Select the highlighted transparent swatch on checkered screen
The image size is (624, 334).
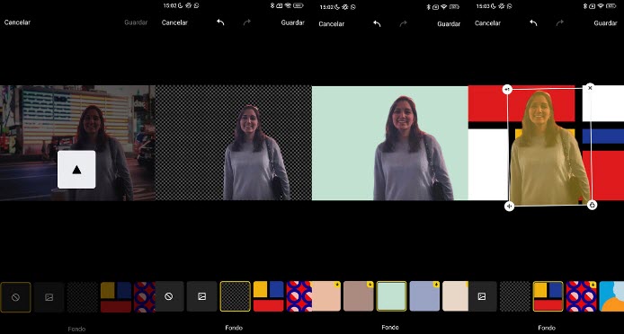tap(236, 296)
